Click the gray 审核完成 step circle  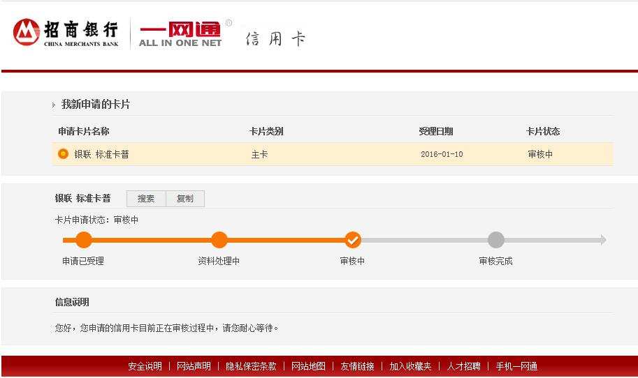495,240
